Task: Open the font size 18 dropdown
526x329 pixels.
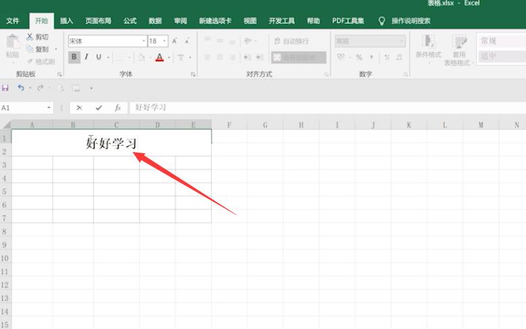Action: tap(164, 41)
